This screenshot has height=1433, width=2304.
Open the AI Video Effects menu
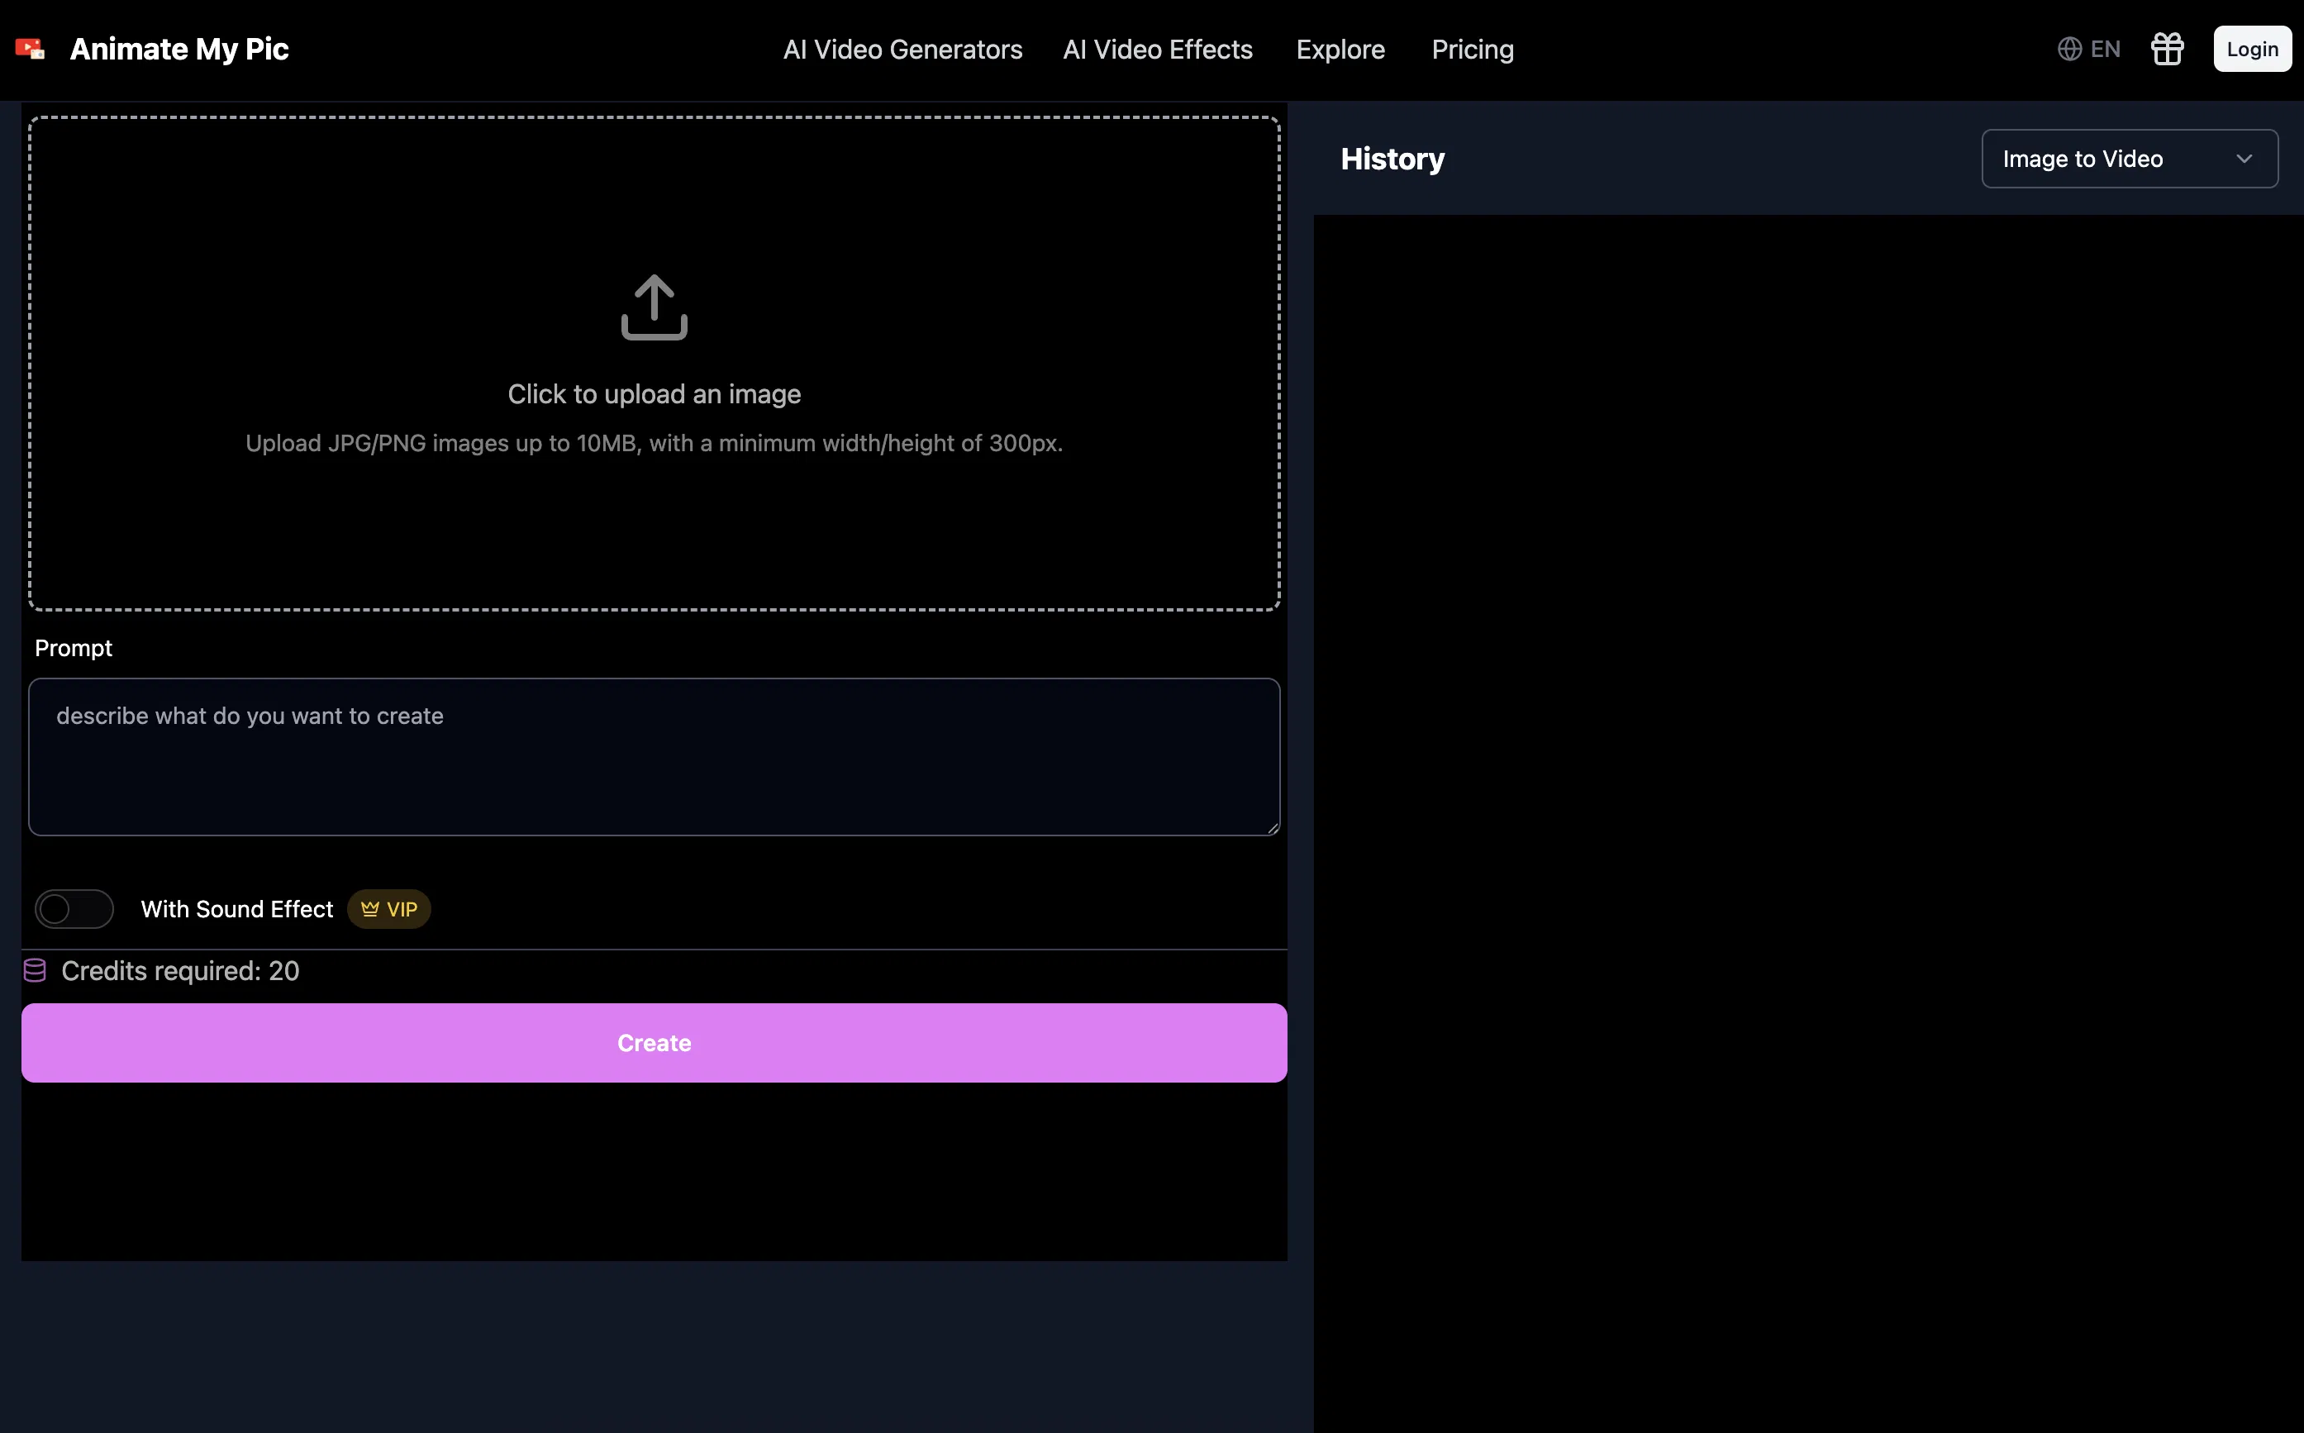pos(1157,48)
